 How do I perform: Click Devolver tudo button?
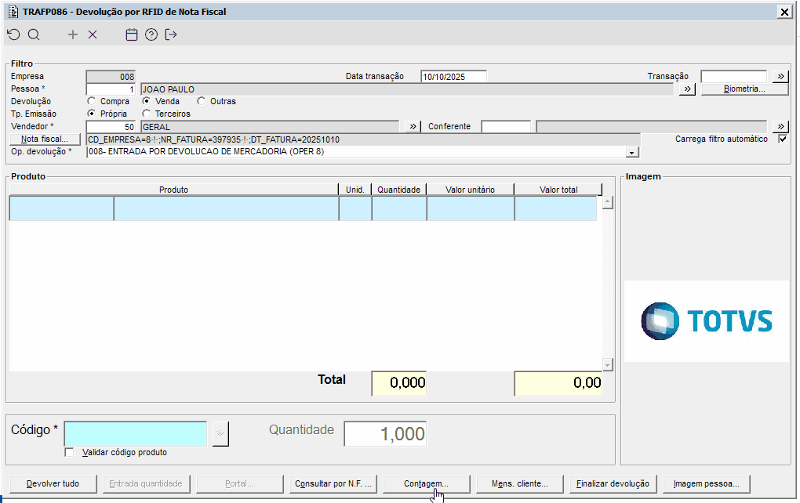pyautogui.click(x=53, y=483)
